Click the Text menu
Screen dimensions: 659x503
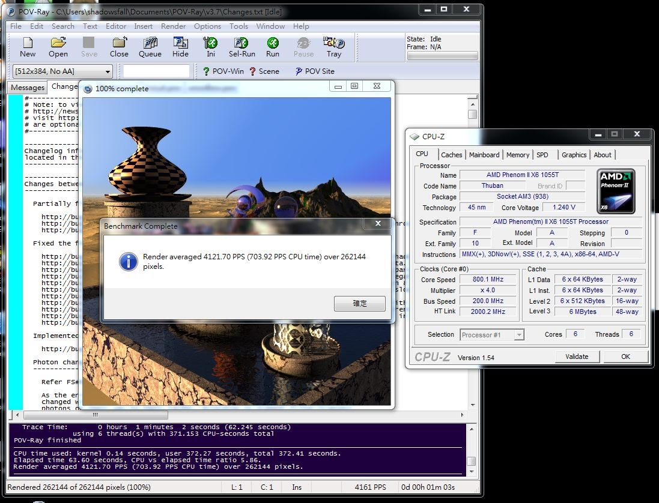tap(90, 26)
